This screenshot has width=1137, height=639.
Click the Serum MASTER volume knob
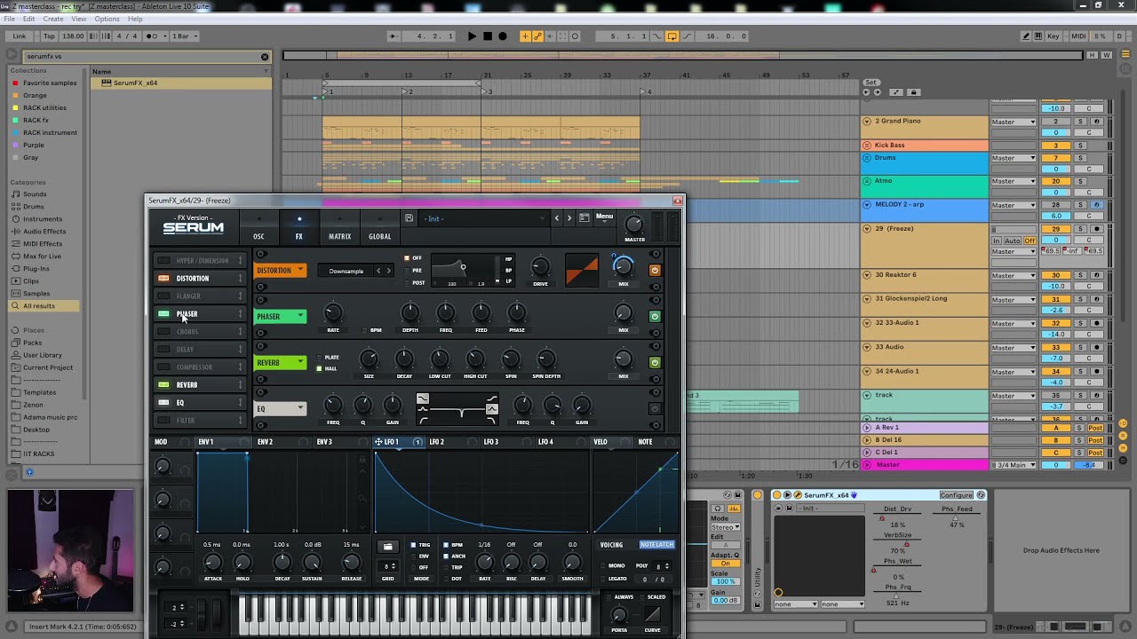click(x=634, y=225)
